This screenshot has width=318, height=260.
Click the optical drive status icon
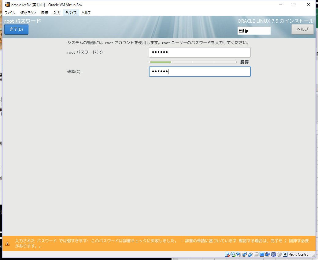(233, 254)
